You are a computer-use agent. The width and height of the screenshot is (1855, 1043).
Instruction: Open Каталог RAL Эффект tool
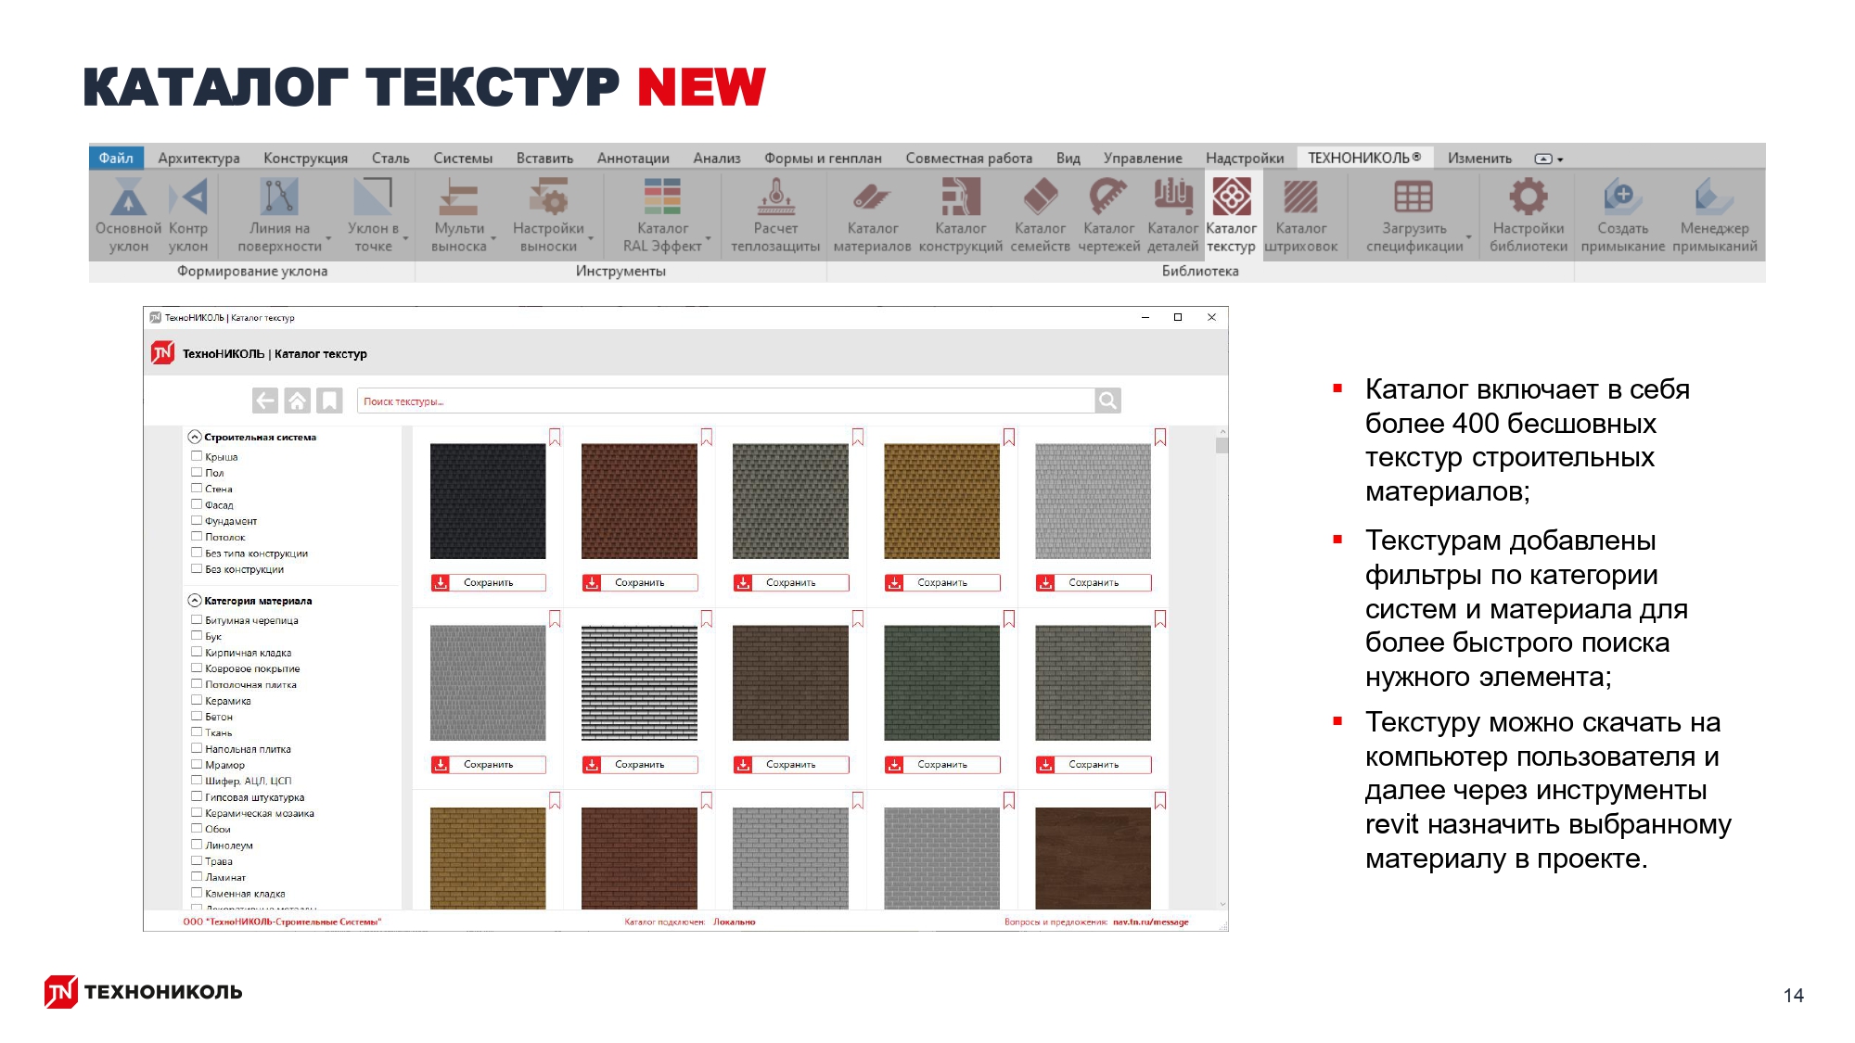[x=662, y=216]
